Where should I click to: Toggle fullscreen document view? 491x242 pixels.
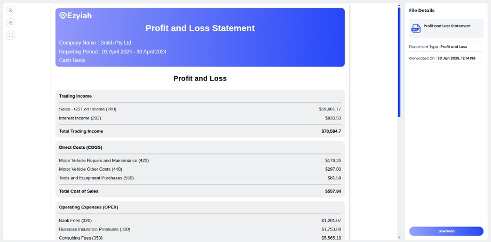click(11, 35)
